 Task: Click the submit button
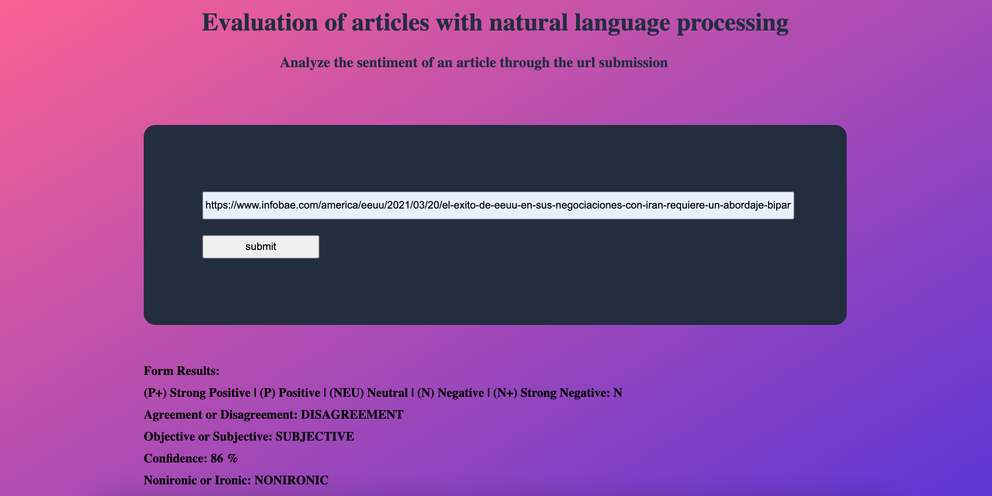(260, 246)
